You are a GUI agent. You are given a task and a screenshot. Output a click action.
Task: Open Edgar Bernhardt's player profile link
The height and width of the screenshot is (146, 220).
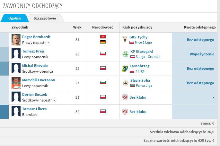click(36, 37)
